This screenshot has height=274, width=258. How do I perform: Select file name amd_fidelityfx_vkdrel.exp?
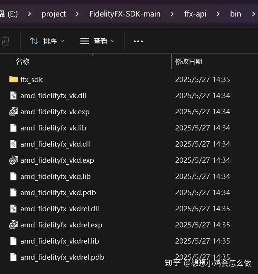(x=61, y=225)
